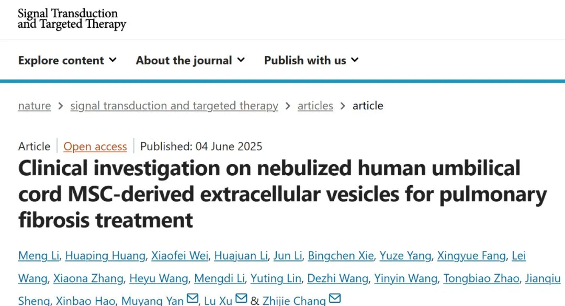Click the Open access link
Image resolution: width=565 pixels, height=306 pixels.
[95, 146]
